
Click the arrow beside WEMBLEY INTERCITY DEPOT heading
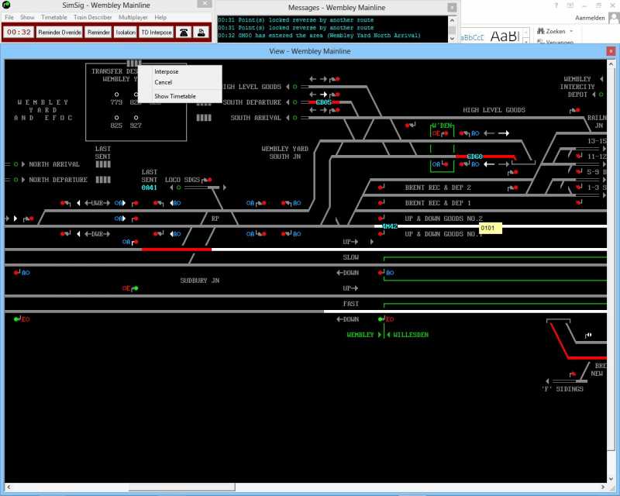coord(601,79)
